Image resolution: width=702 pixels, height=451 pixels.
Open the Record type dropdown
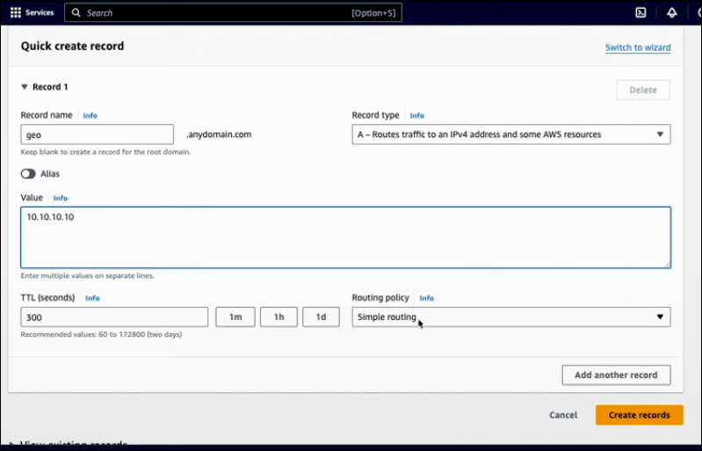[x=510, y=135]
